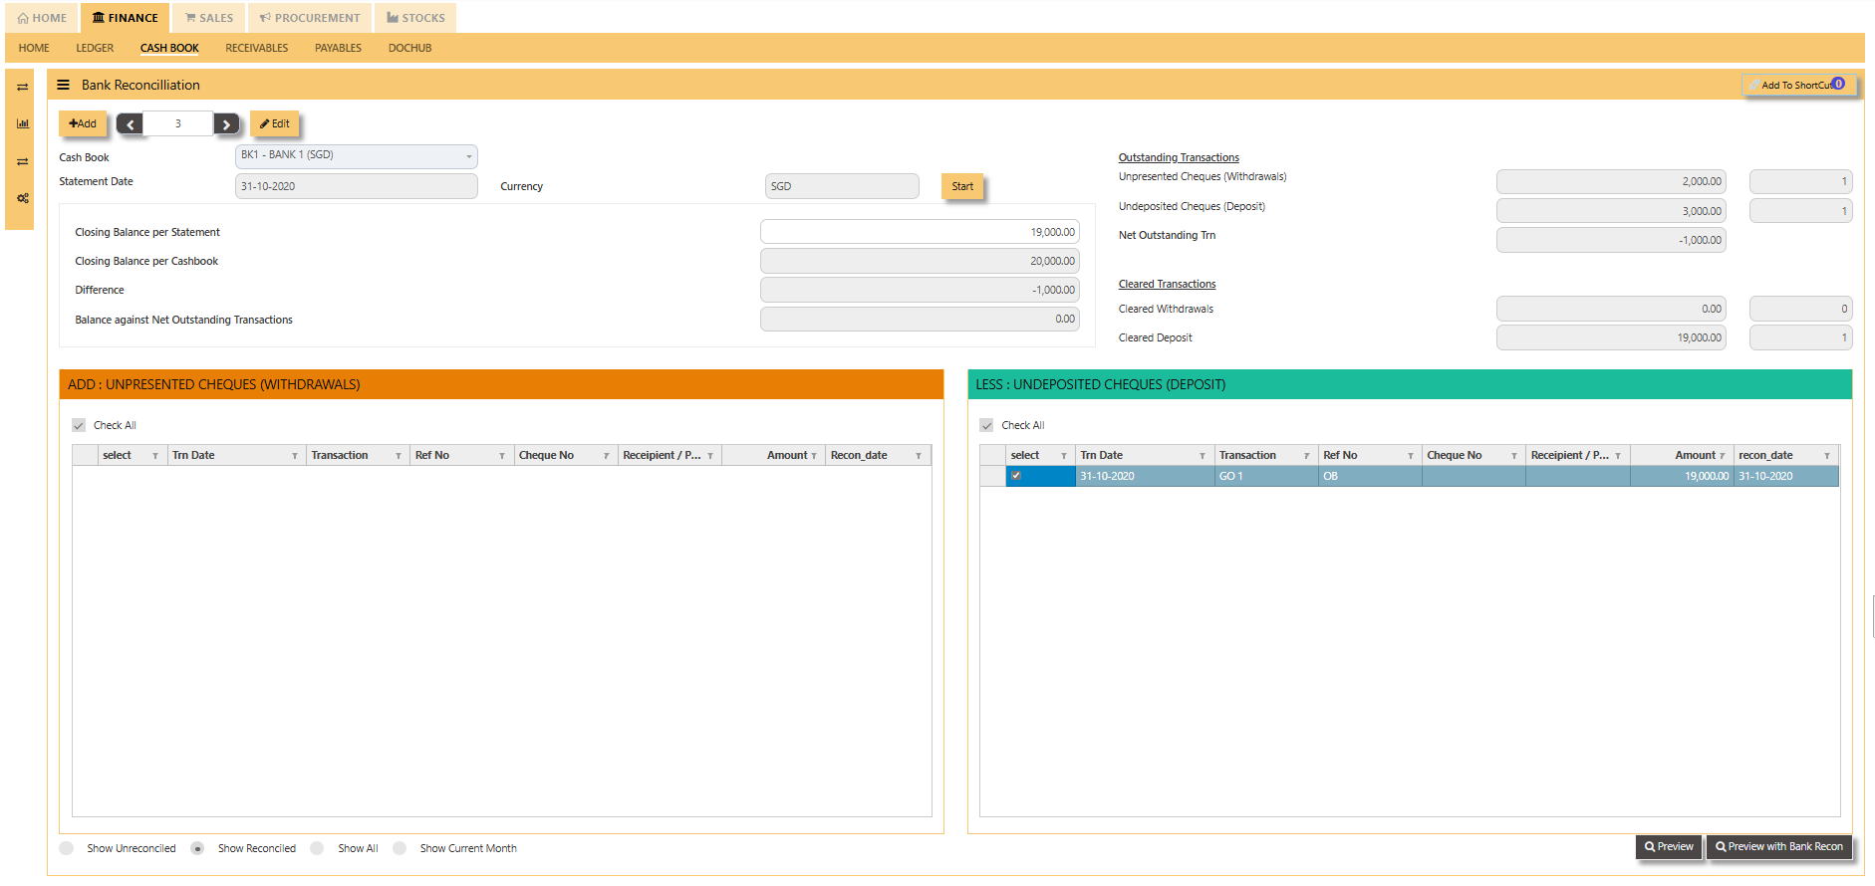This screenshot has height=886, width=1875.
Task: Click the top transfer arrows sidebar icon
Action: [x=22, y=88]
